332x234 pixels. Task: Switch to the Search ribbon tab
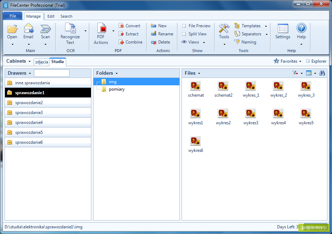pos(66,16)
